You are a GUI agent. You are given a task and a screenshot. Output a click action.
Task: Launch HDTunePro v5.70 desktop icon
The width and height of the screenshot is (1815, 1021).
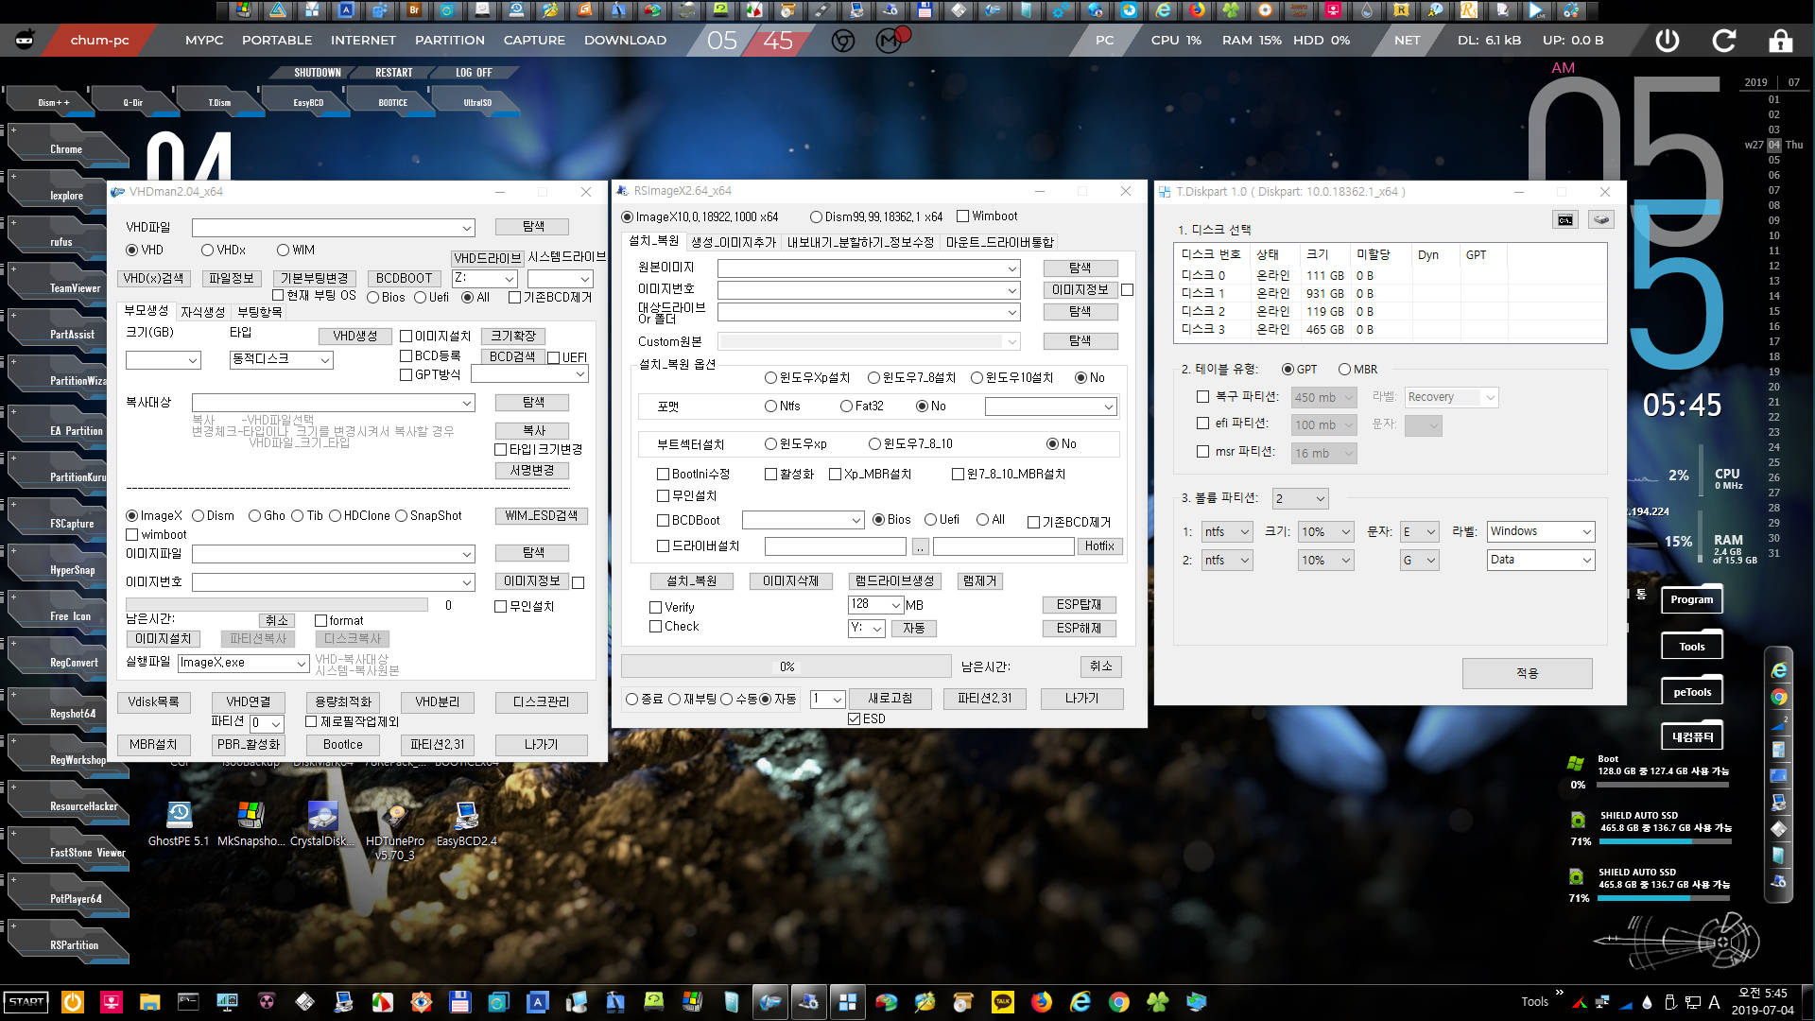click(x=395, y=830)
